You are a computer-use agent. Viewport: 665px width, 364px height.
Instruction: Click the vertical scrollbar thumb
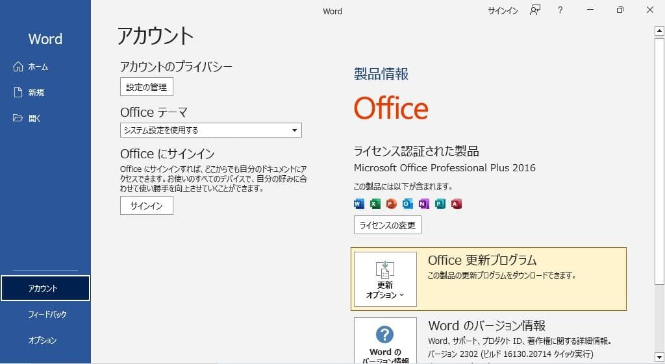point(659,161)
